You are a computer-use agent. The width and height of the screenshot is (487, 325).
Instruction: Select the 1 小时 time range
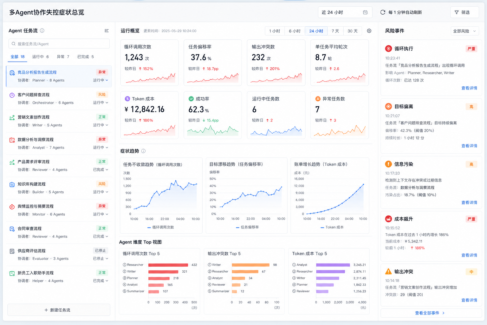275,31
